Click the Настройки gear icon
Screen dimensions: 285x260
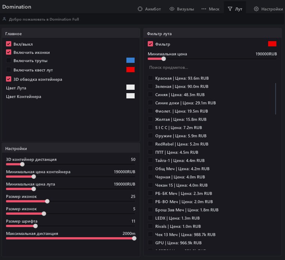[256, 9]
